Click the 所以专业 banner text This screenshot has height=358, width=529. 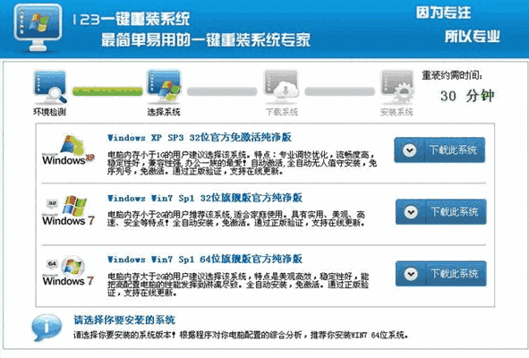(473, 37)
